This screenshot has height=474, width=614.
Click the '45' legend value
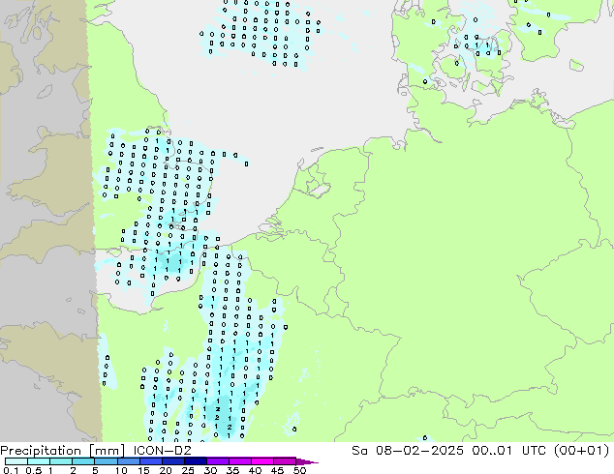pos(277,470)
